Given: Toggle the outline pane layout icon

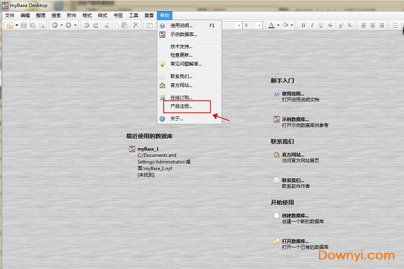Looking at the screenshot, I should pyautogui.click(x=149, y=25).
